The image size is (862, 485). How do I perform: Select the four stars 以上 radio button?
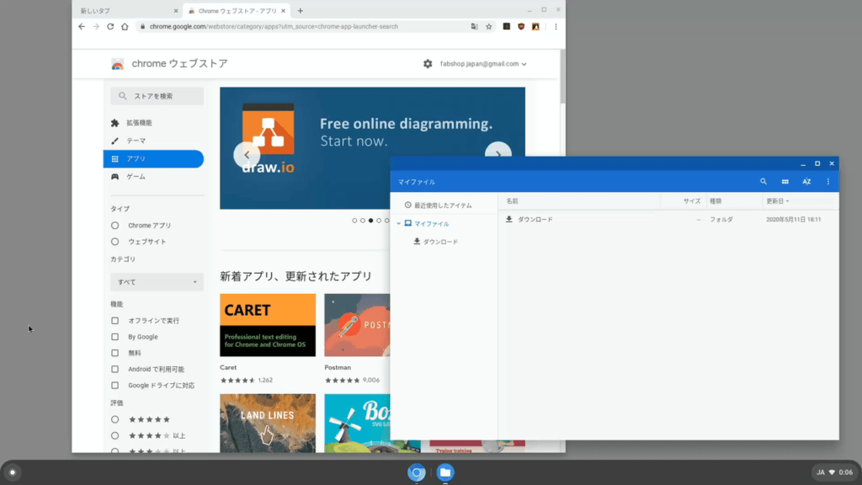tap(114, 436)
